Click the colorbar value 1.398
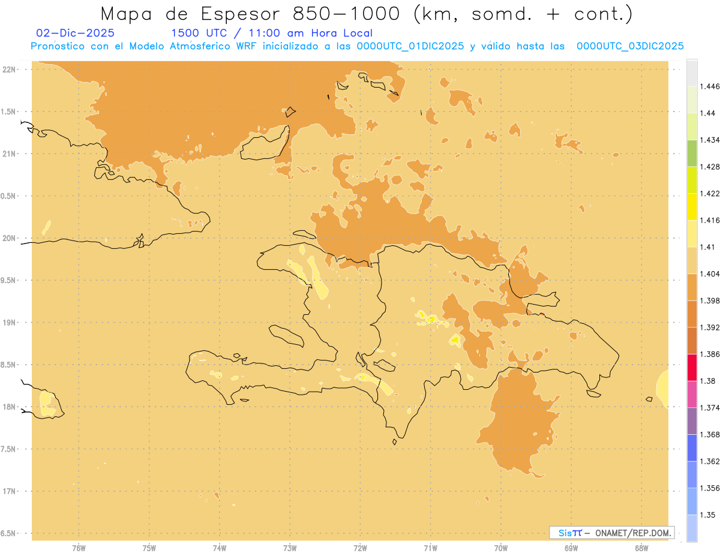 pos(710,300)
